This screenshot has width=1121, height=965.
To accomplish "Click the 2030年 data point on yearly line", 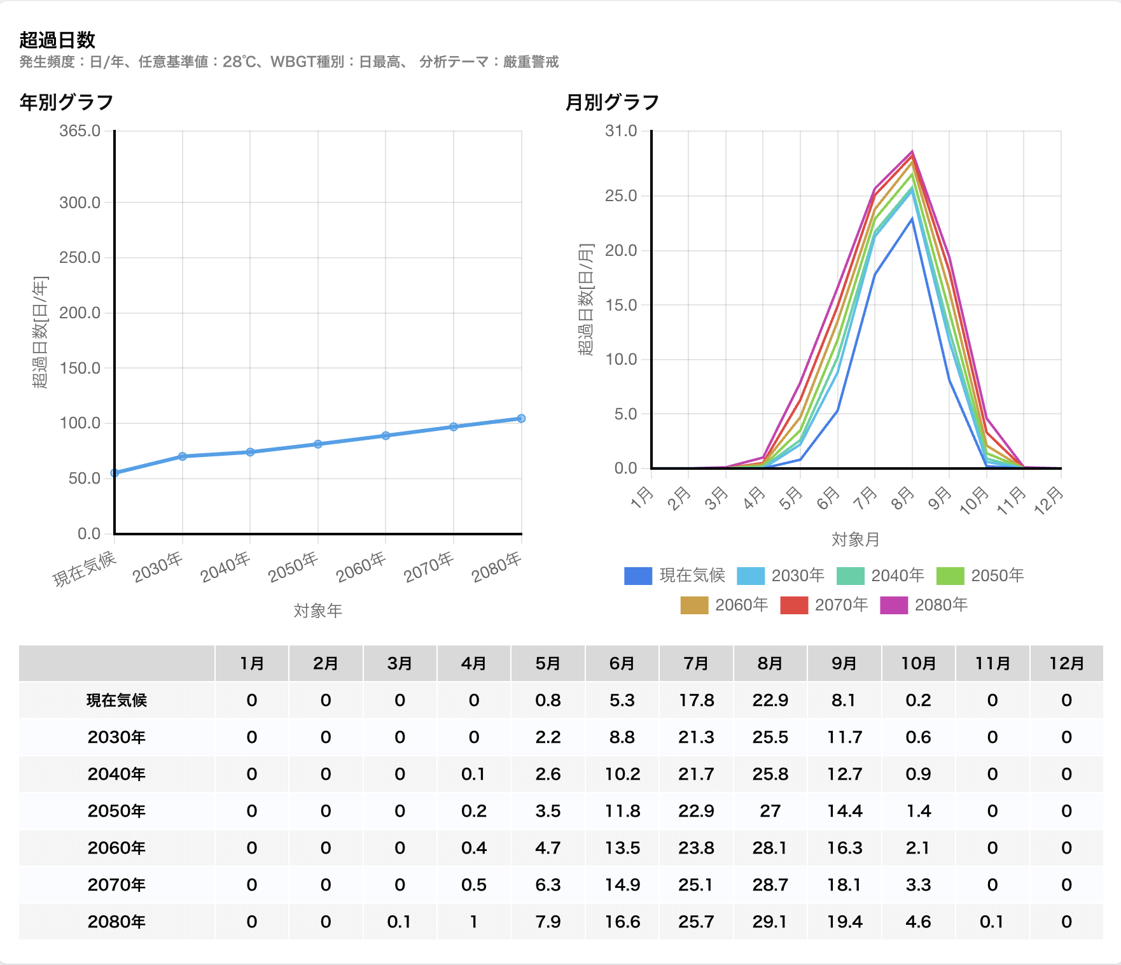I will coord(183,456).
